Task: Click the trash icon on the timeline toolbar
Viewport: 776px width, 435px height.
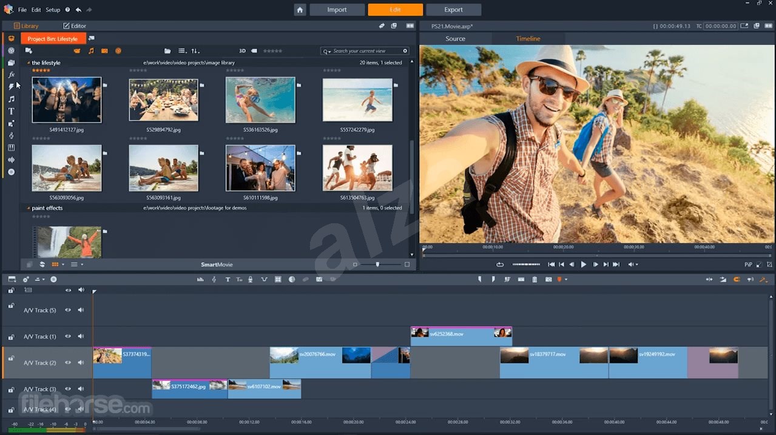Action: tap(535, 279)
